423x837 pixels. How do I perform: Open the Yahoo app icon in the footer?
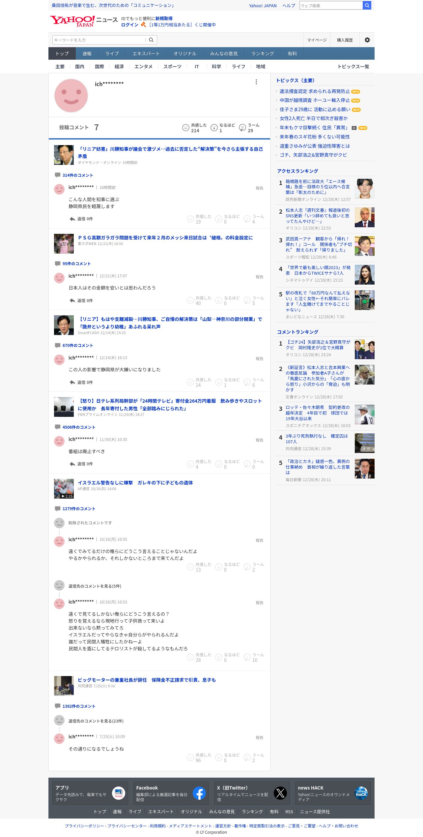click(x=119, y=793)
